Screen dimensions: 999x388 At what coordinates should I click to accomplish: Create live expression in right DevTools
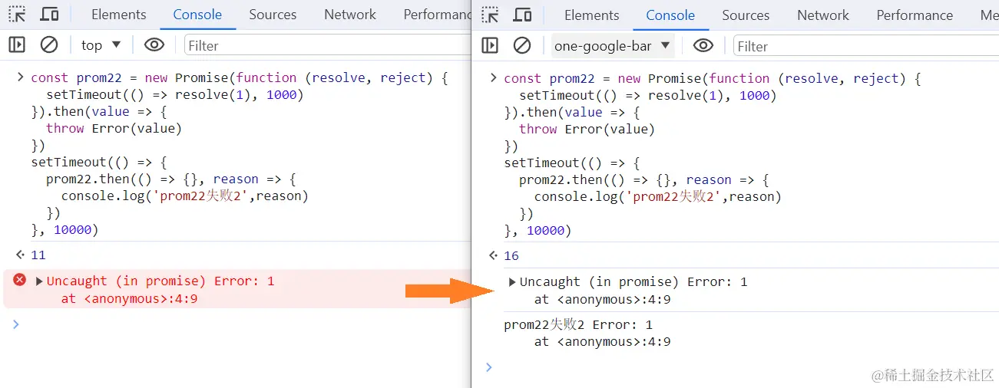(703, 46)
